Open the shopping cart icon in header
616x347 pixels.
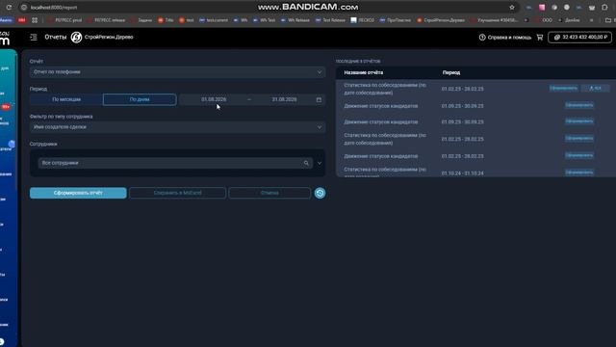[540, 37]
